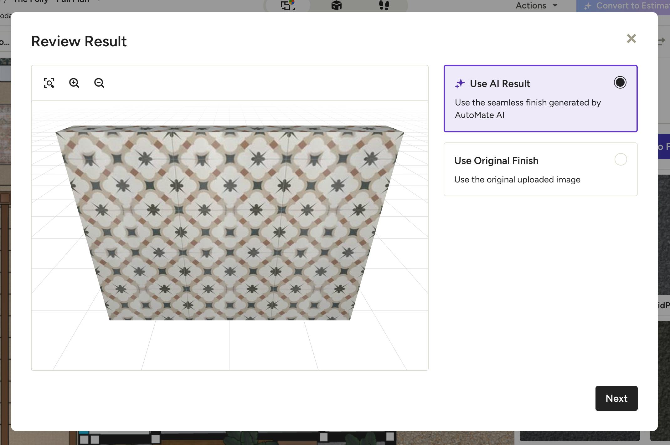Click the Use AI Result heading text
Image resolution: width=670 pixels, height=445 pixels.
500,84
